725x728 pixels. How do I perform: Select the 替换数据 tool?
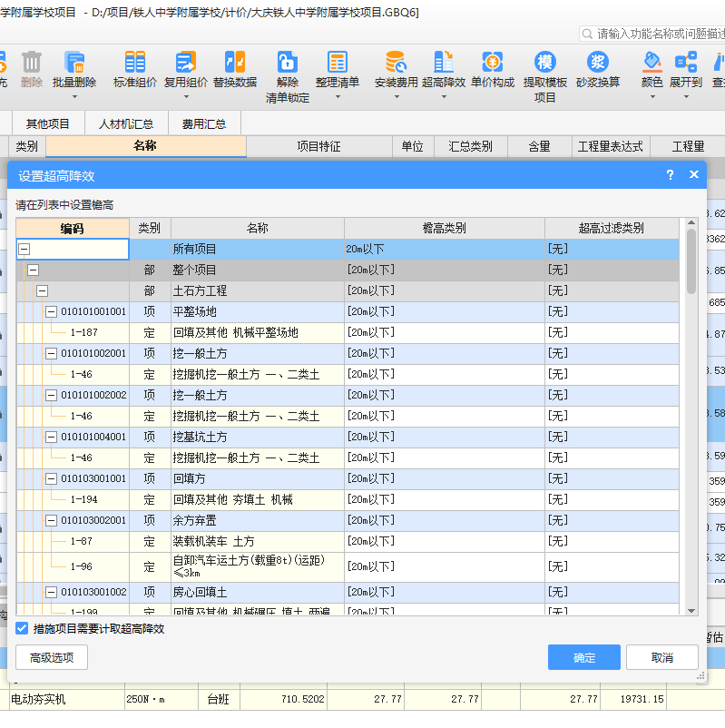(235, 69)
